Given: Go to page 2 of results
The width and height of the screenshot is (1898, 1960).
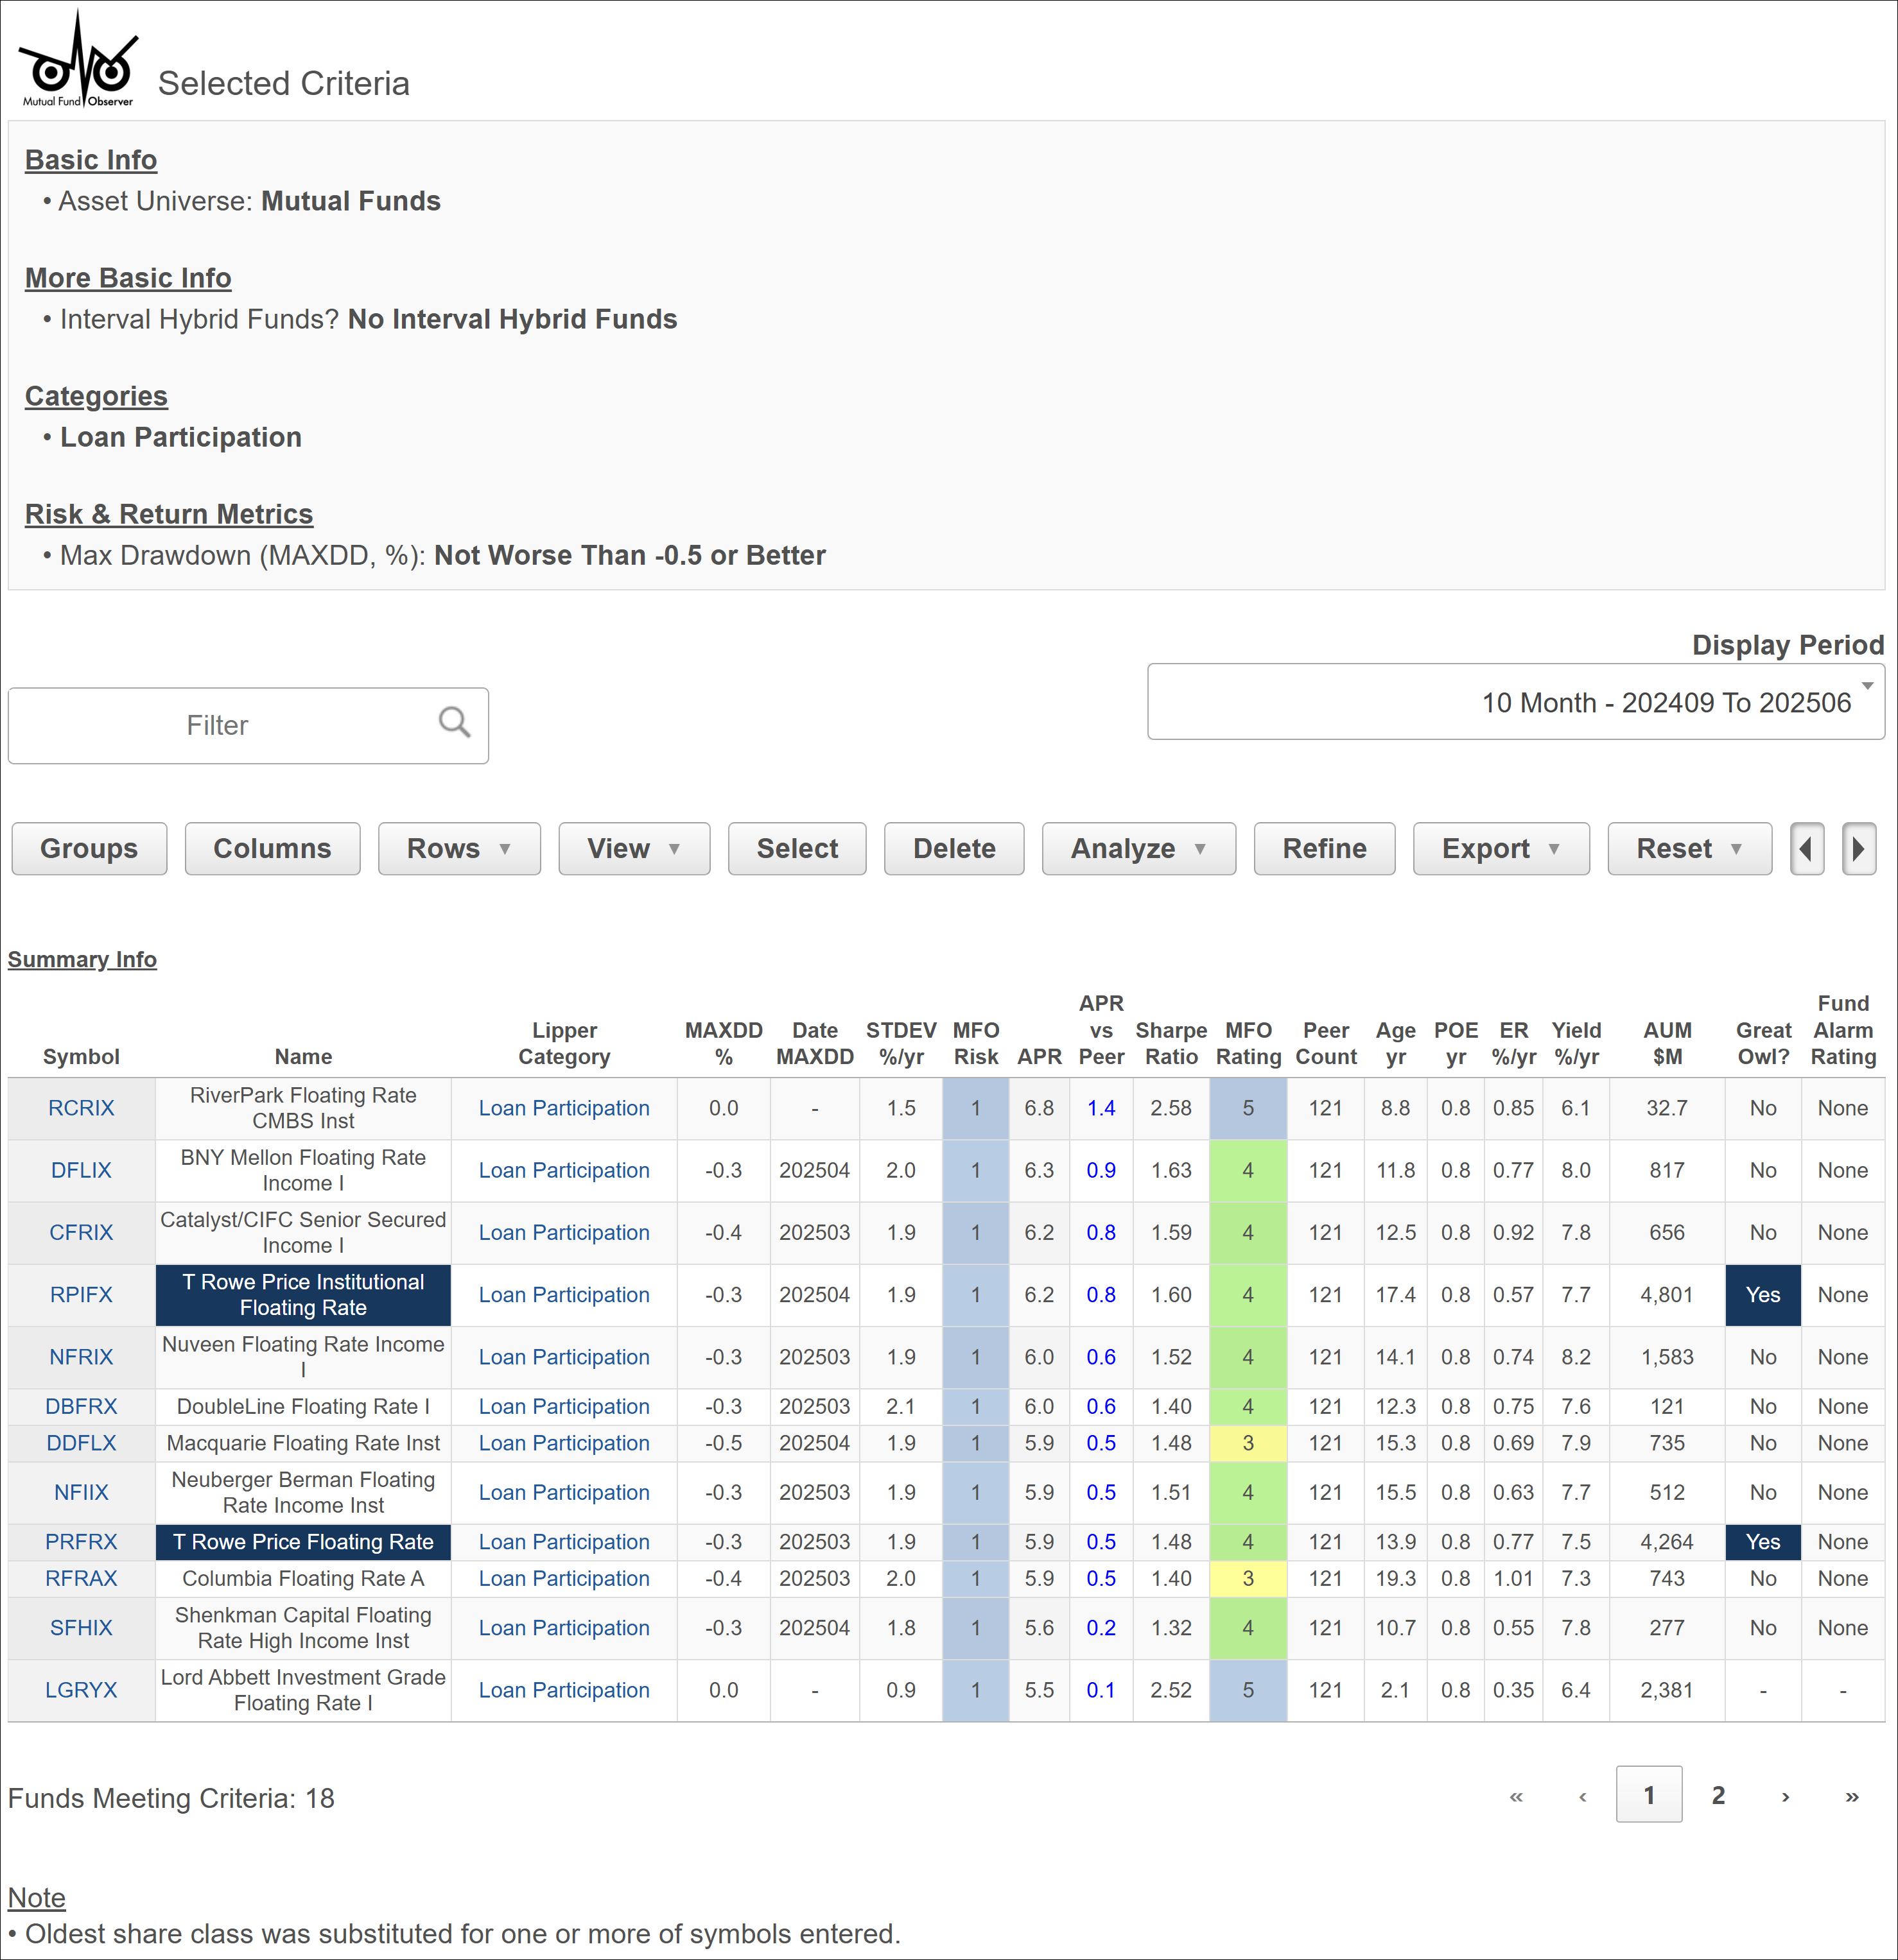Looking at the screenshot, I should (1718, 1796).
